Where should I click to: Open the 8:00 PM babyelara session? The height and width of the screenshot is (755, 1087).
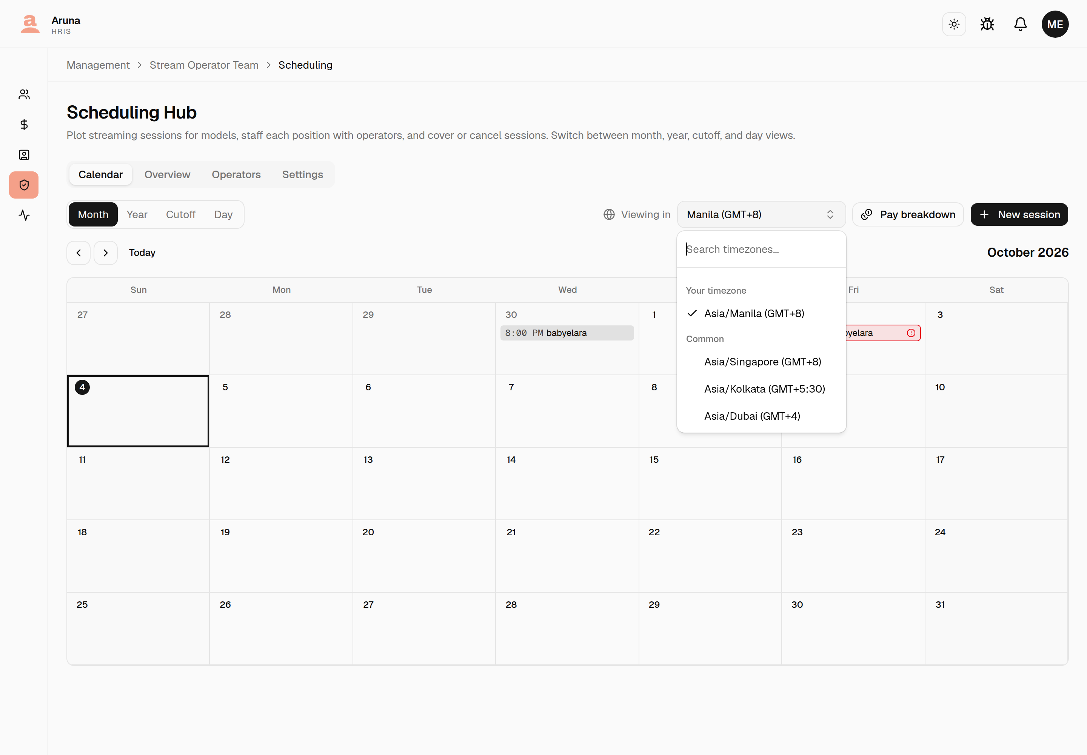[567, 333]
